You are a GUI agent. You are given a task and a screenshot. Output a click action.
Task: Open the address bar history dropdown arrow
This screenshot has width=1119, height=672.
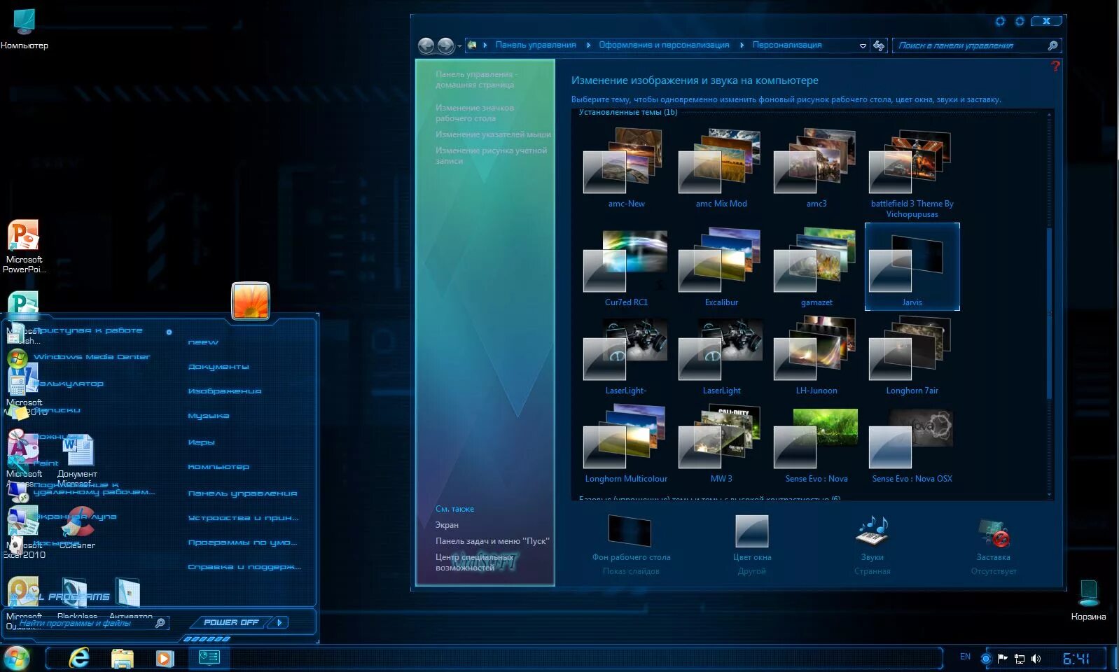click(863, 45)
